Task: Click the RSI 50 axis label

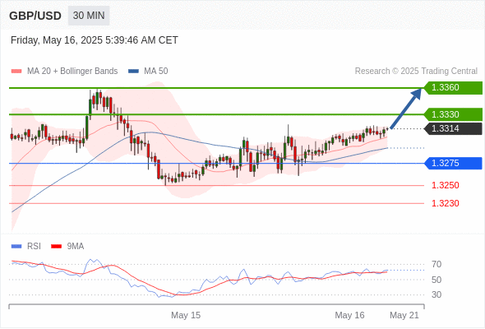Action: click(x=436, y=280)
